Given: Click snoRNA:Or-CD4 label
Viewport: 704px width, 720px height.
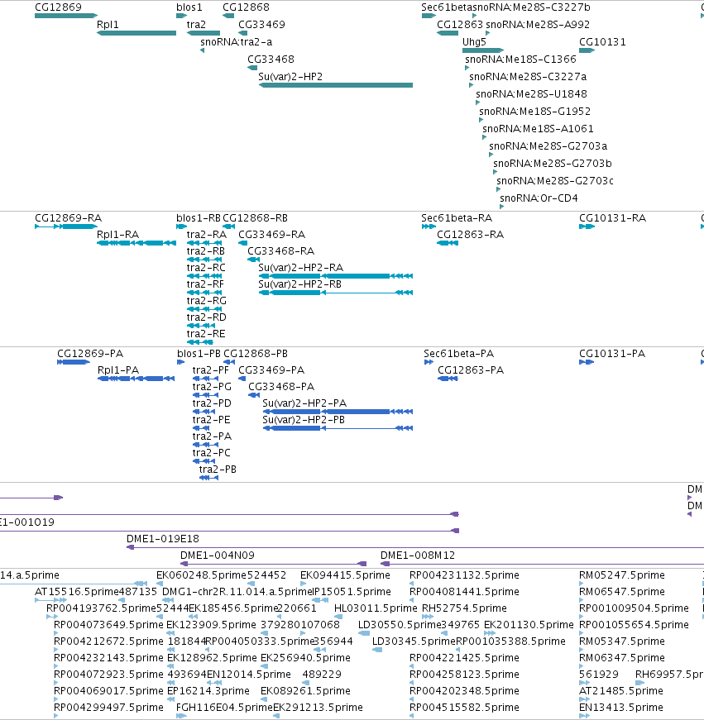Looking at the screenshot, I should tap(539, 198).
